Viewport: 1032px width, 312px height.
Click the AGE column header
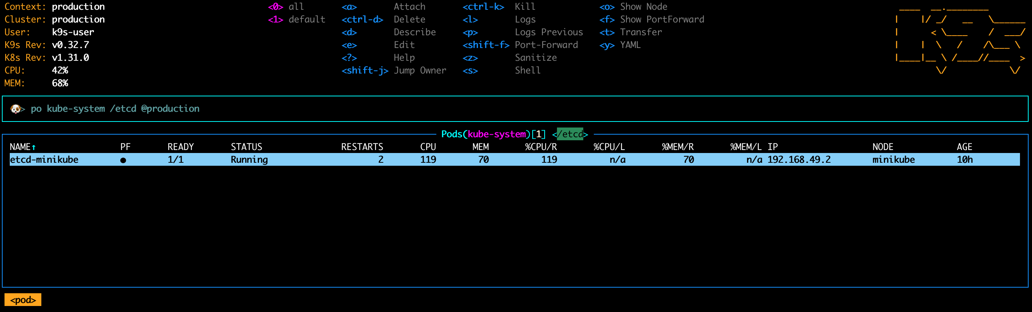click(964, 147)
